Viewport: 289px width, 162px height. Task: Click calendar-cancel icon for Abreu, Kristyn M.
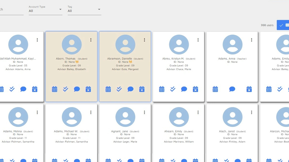(196, 89)
